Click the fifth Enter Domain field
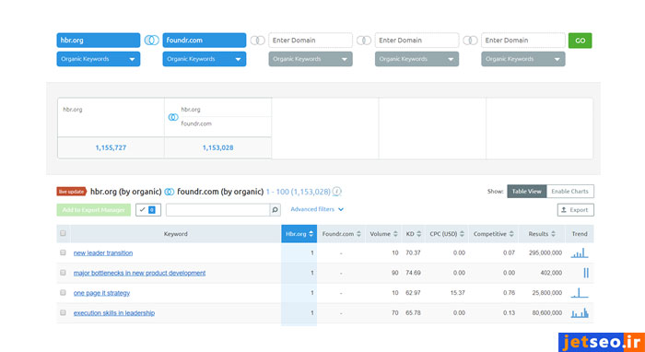The image size is (645, 352). (523, 41)
